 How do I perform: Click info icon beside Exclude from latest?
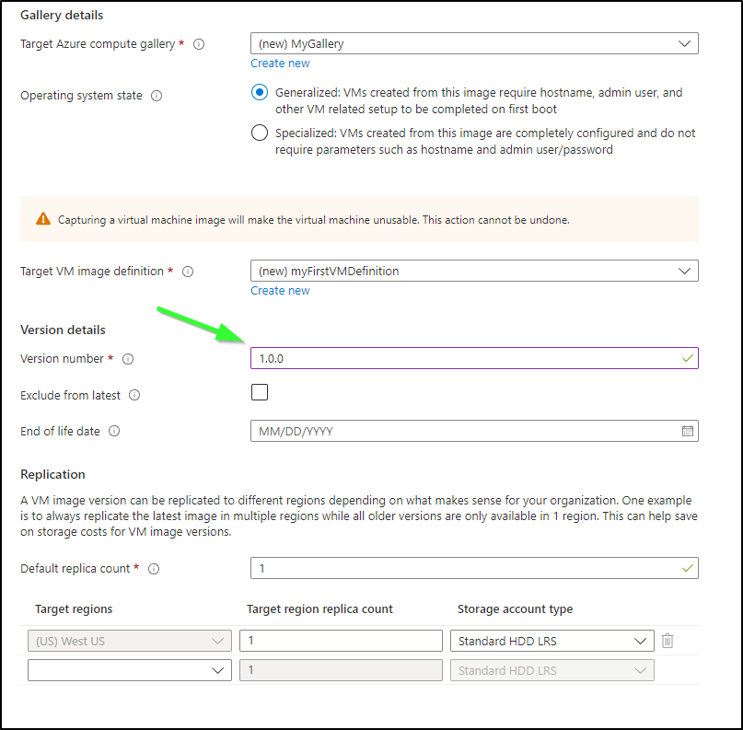click(134, 395)
